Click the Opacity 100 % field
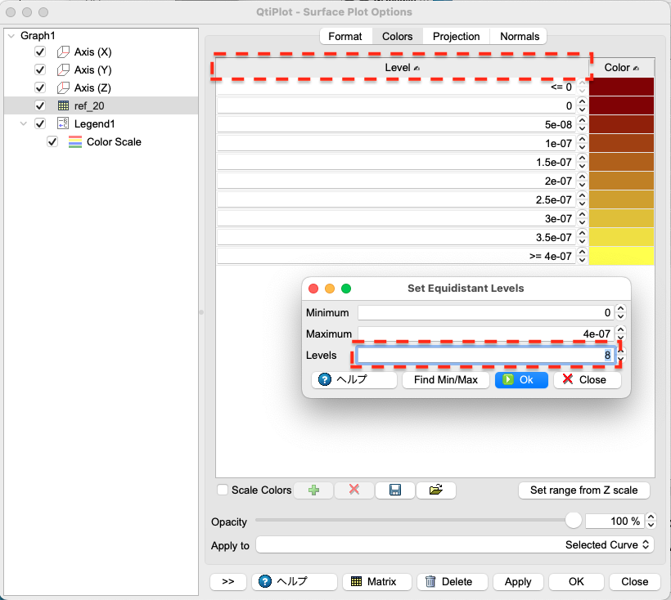Viewport: 671px width, 600px height. click(x=615, y=521)
